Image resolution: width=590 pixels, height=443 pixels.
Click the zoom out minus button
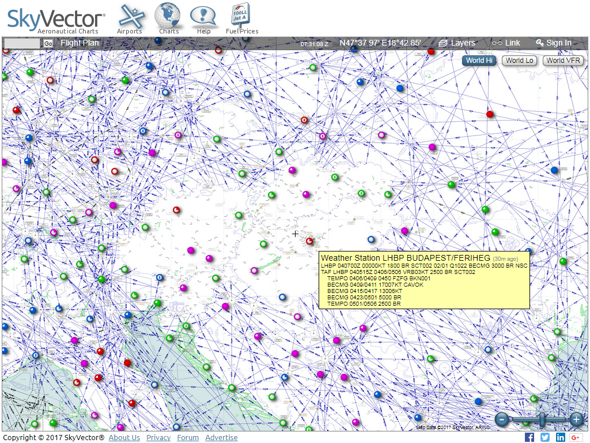pyautogui.click(x=502, y=419)
